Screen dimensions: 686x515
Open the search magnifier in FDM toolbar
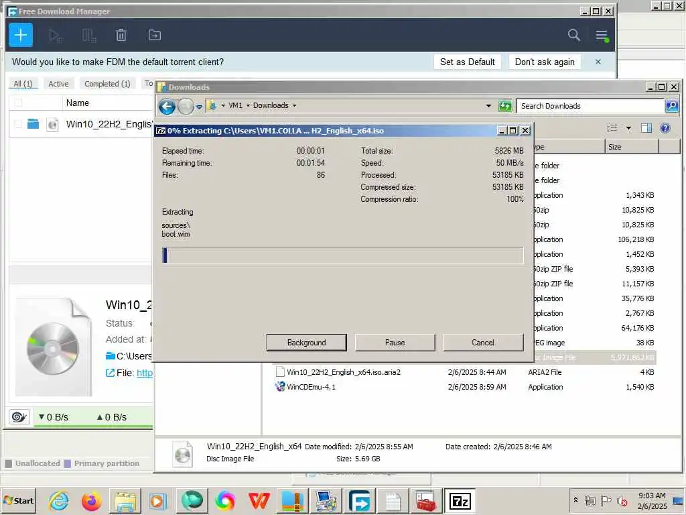tap(573, 35)
